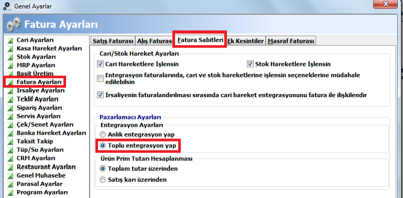Click the icon next to Restaurant Ayarları
This screenshot has height=198, width=403.
click(10, 167)
